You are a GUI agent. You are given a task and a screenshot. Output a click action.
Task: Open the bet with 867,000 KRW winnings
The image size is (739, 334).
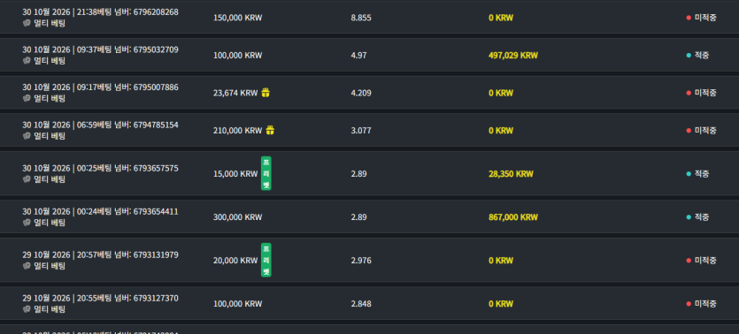click(370, 216)
